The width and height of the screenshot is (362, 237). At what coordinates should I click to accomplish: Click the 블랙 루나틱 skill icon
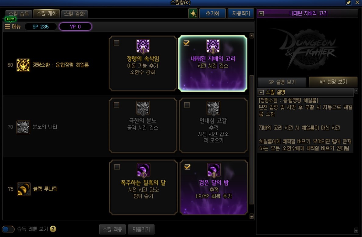23,189
